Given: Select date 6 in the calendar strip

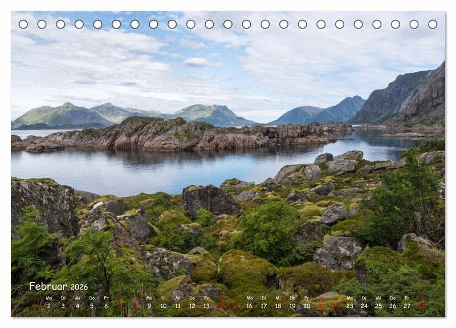Looking at the screenshot, I should (x=106, y=306).
